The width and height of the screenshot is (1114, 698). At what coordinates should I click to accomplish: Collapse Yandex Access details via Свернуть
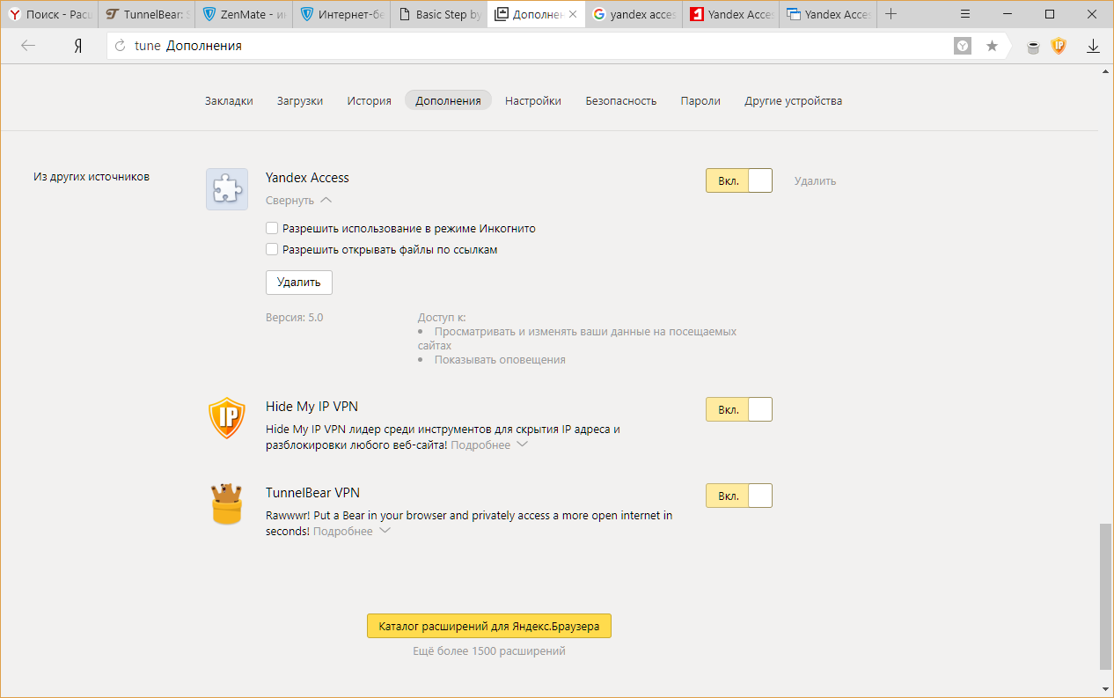point(298,200)
